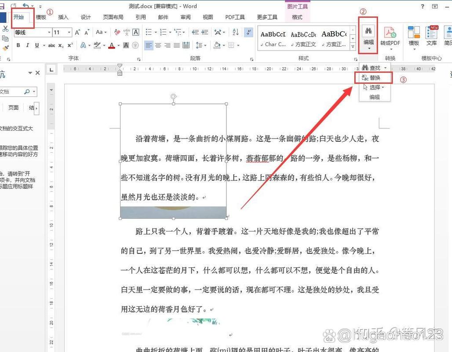Expand the line spacing dropdown

[205, 45]
